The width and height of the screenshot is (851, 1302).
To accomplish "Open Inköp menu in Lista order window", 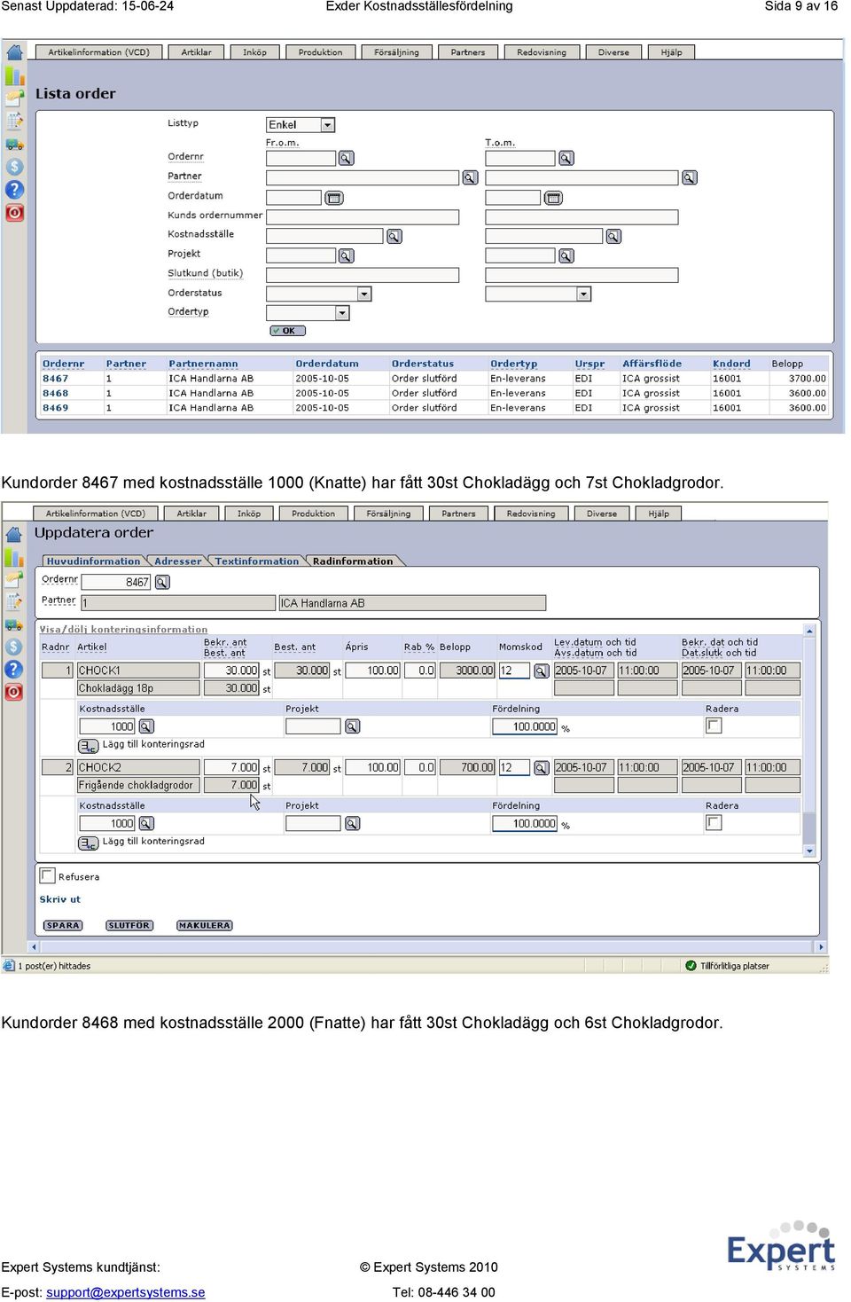I will pyautogui.click(x=255, y=52).
